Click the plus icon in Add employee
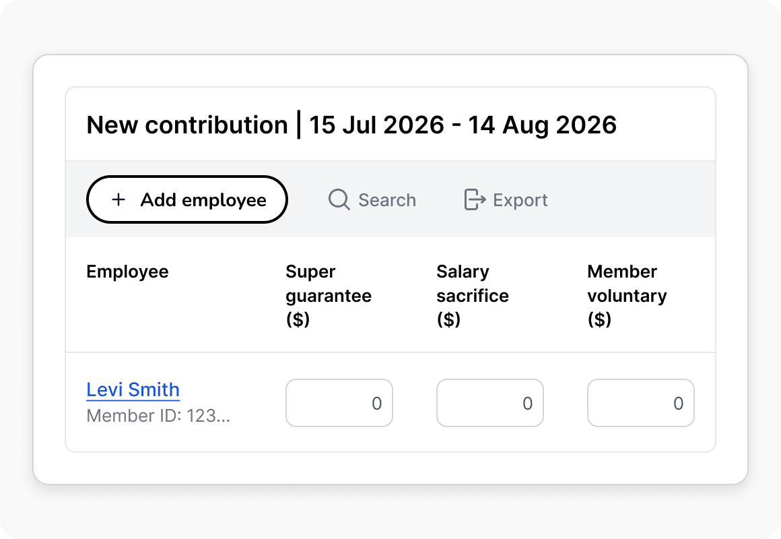This screenshot has height=539, width=781. 118,200
